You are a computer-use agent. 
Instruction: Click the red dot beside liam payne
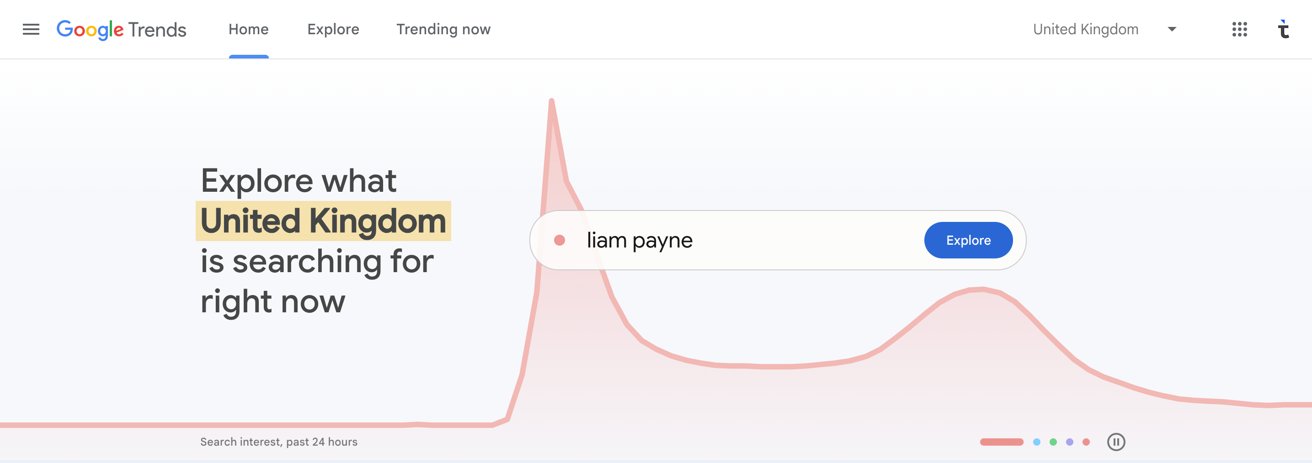click(x=559, y=240)
